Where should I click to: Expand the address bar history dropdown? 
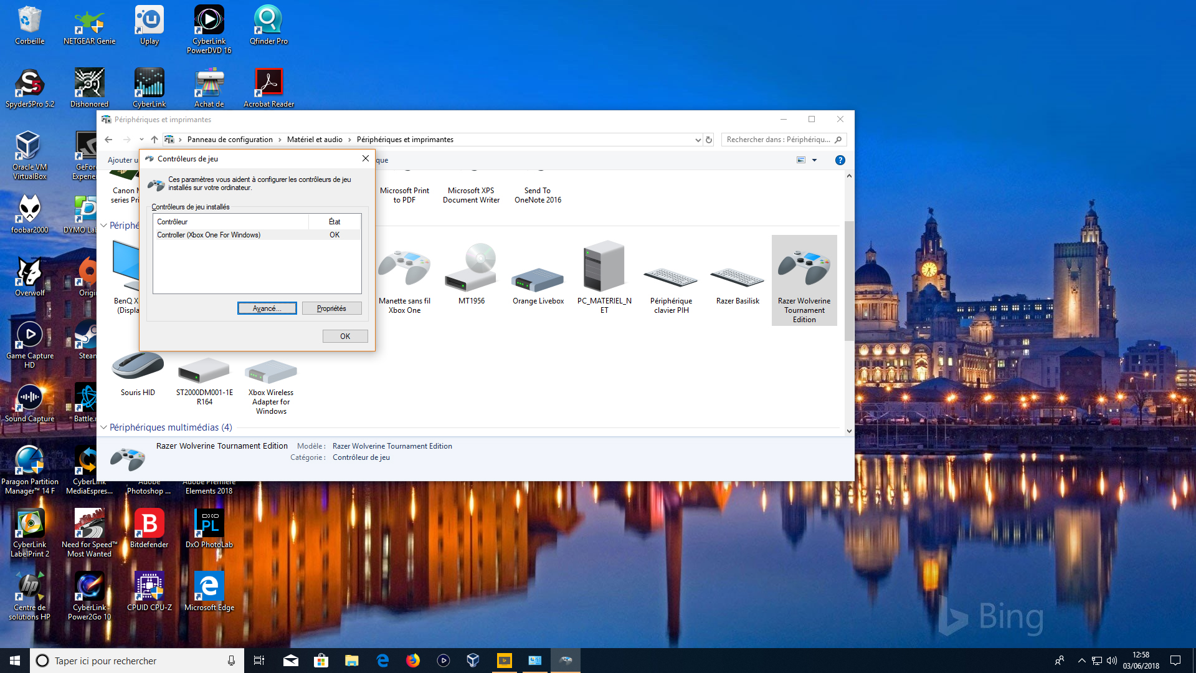pyautogui.click(x=698, y=140)
